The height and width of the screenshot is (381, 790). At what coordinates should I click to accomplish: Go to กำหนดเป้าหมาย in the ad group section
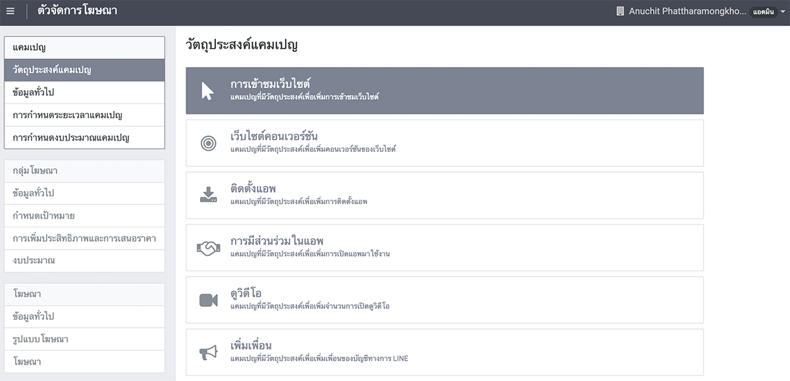click(84, 215)
